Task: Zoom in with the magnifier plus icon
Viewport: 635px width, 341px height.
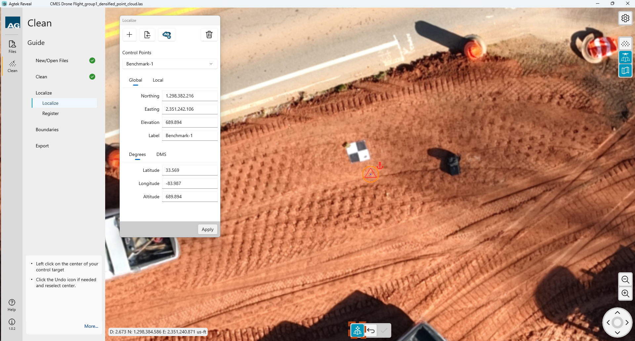Action: pos(625,293)
